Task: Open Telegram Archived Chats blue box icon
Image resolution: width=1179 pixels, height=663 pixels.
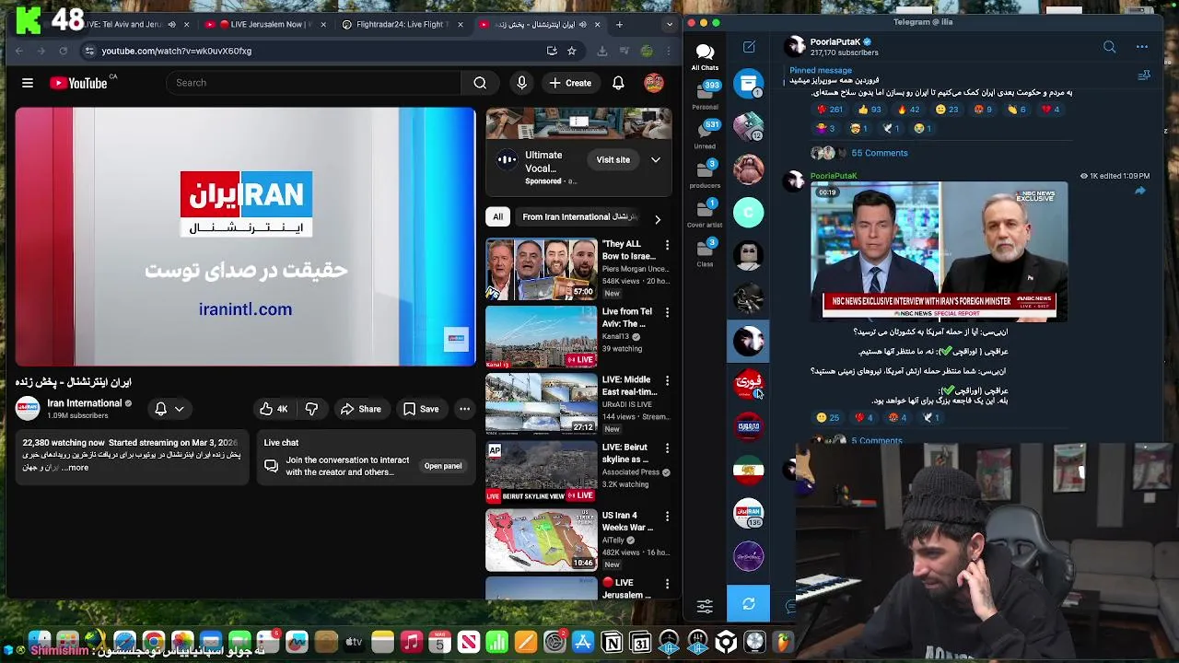Action: tap(749, 83)
